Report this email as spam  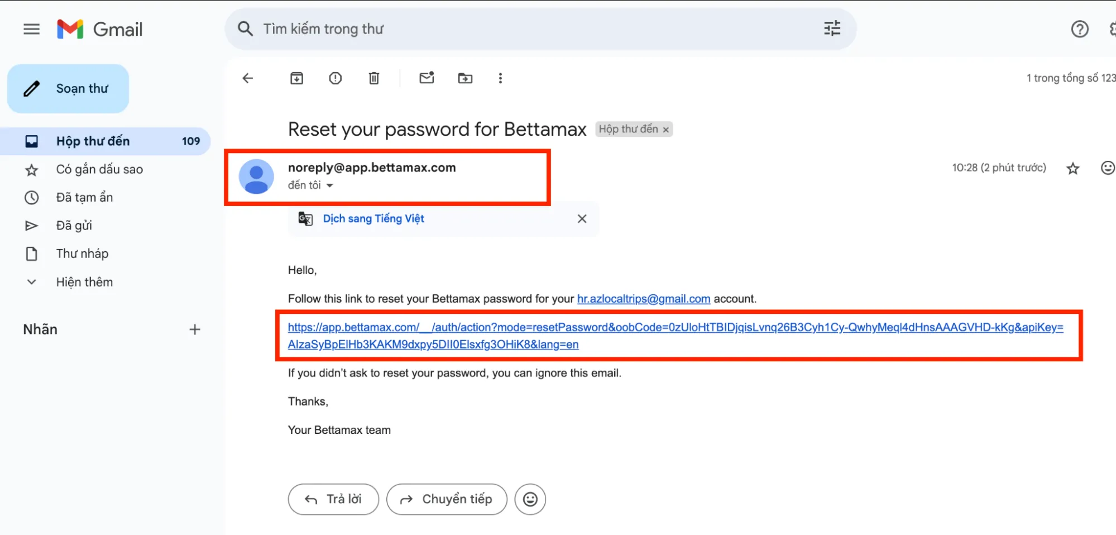click(x=335, y=78)
